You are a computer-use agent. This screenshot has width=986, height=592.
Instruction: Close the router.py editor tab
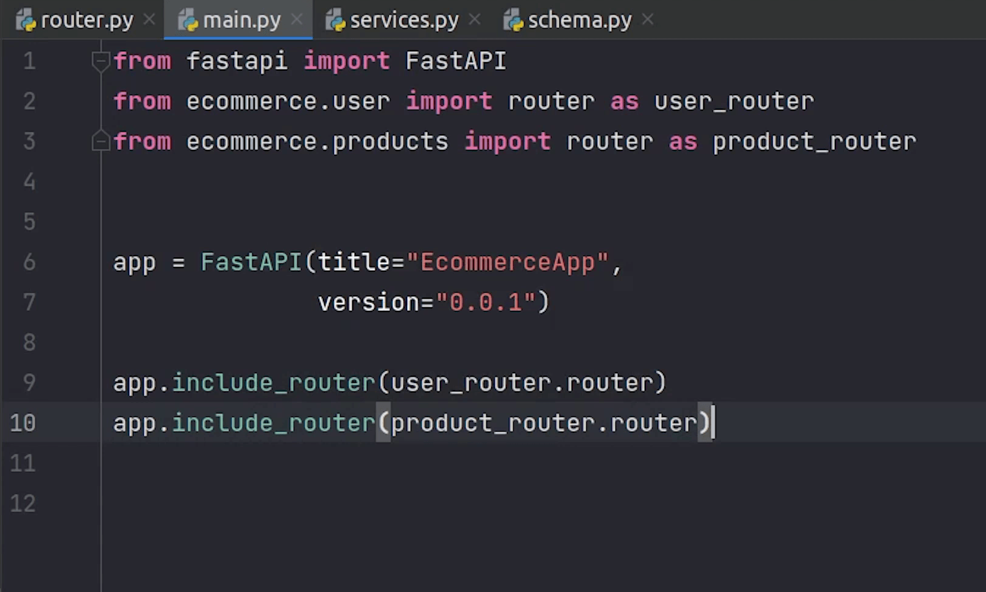149,20
